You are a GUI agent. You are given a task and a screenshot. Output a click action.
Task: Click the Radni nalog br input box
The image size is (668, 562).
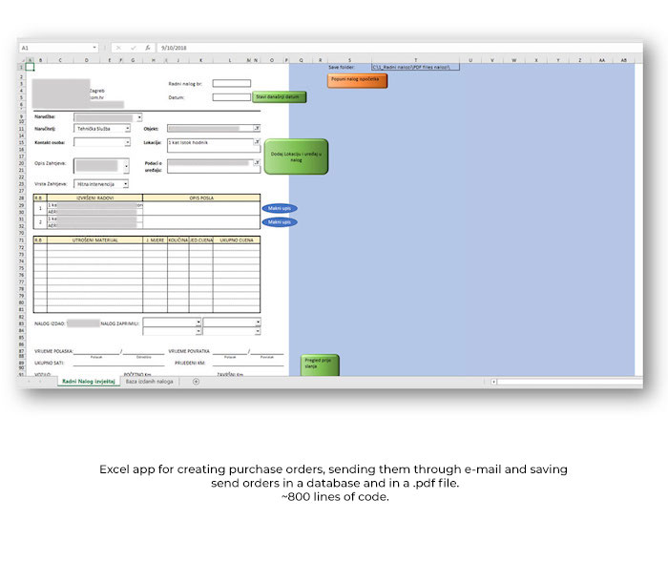(232, 84)
